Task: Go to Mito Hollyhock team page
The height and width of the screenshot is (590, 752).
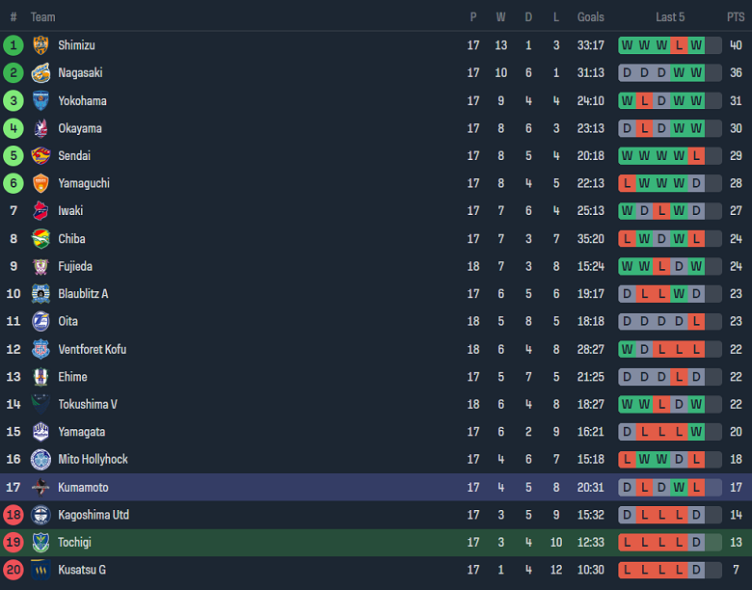Action: tap(93, 460)
